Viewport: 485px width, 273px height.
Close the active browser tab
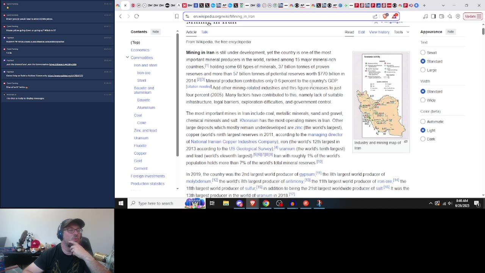[125, 5]
